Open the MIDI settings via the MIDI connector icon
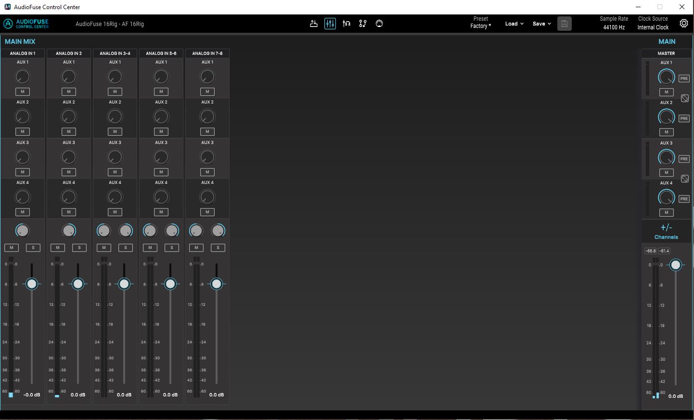The width and height of the screenshot is (694, 420). click(379, 23)
